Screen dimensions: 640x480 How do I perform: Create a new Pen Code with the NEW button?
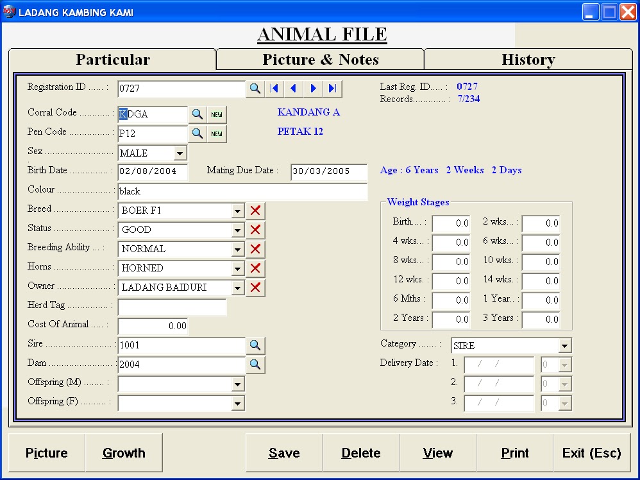coord(215,133)
